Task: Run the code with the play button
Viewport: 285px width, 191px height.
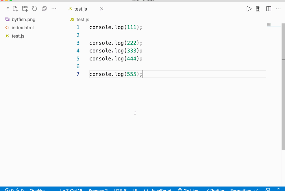Action: [249, 9]
